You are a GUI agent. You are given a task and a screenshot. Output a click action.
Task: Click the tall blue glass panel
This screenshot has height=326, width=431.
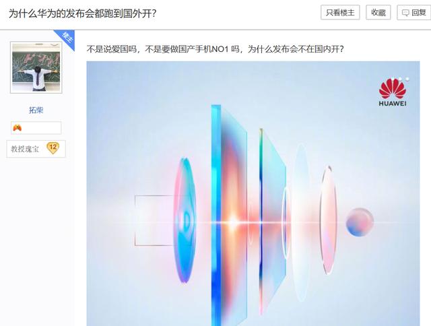[x=216, y=214]
